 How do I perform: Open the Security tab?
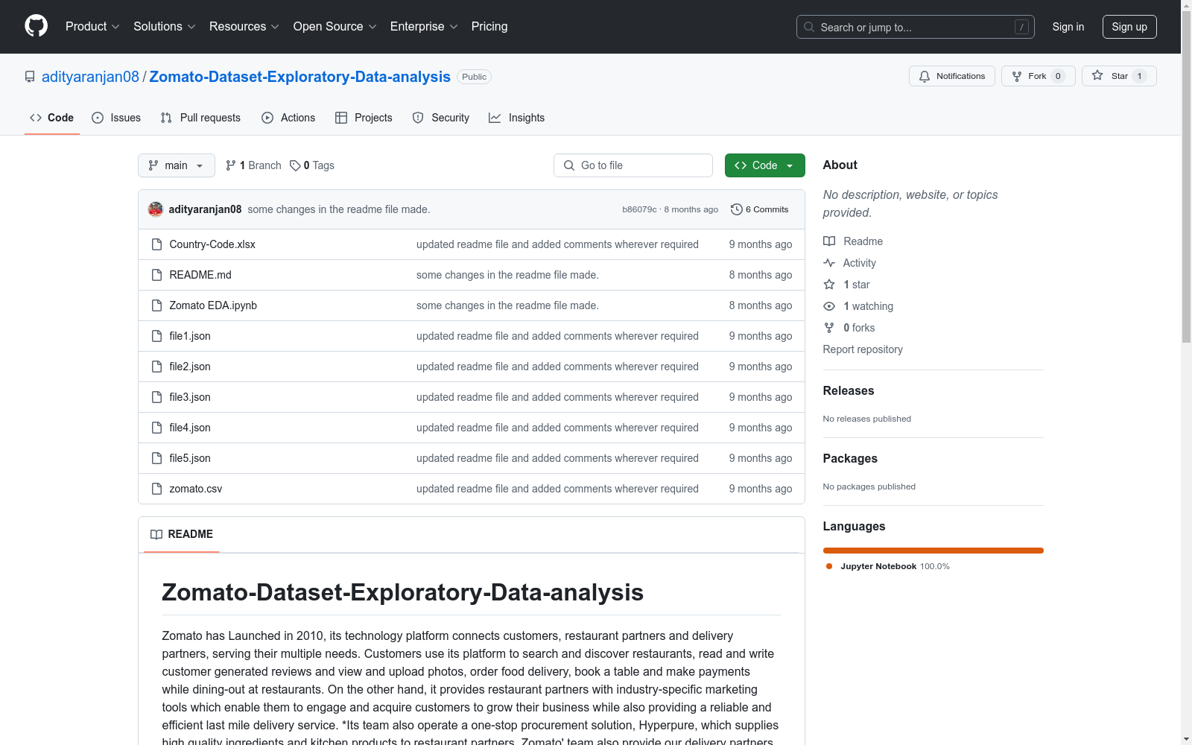coord(441,118)
